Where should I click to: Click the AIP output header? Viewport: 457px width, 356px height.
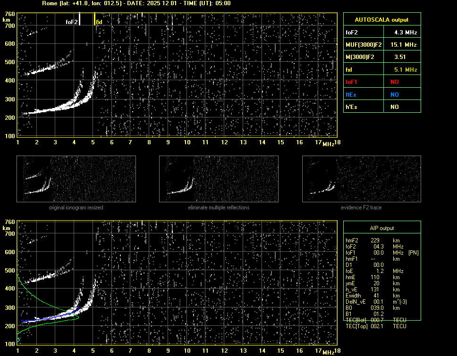tap(381, 228)
